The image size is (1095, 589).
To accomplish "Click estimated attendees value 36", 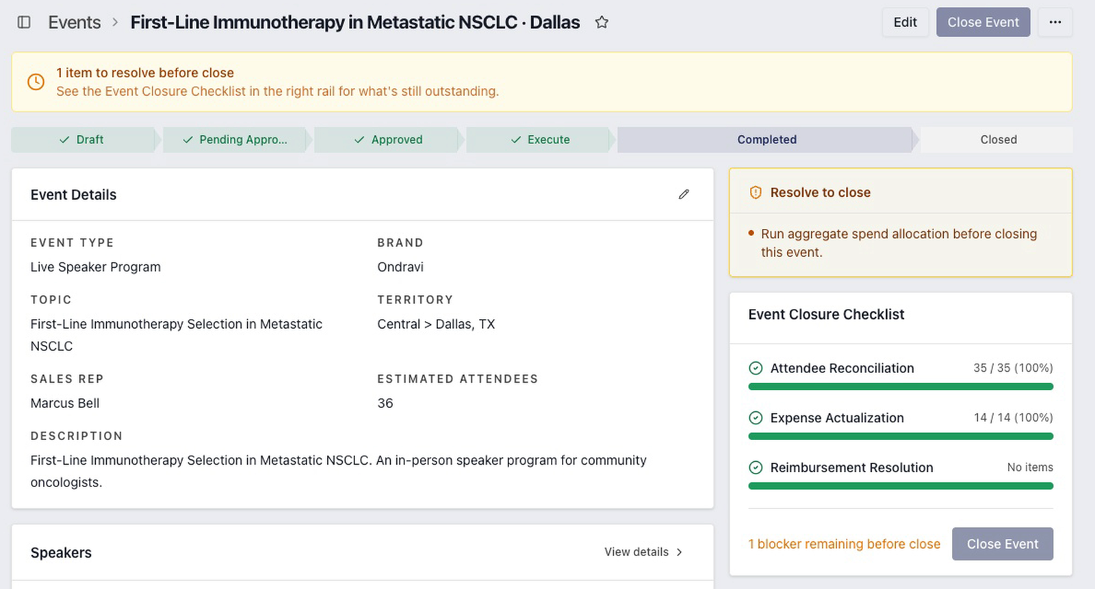I will point(385,404).
